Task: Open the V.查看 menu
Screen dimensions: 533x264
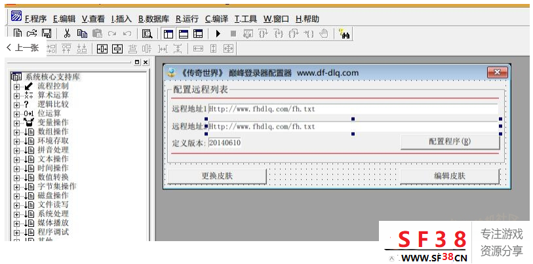Action: pyautogui.click(x=94, y=19)
